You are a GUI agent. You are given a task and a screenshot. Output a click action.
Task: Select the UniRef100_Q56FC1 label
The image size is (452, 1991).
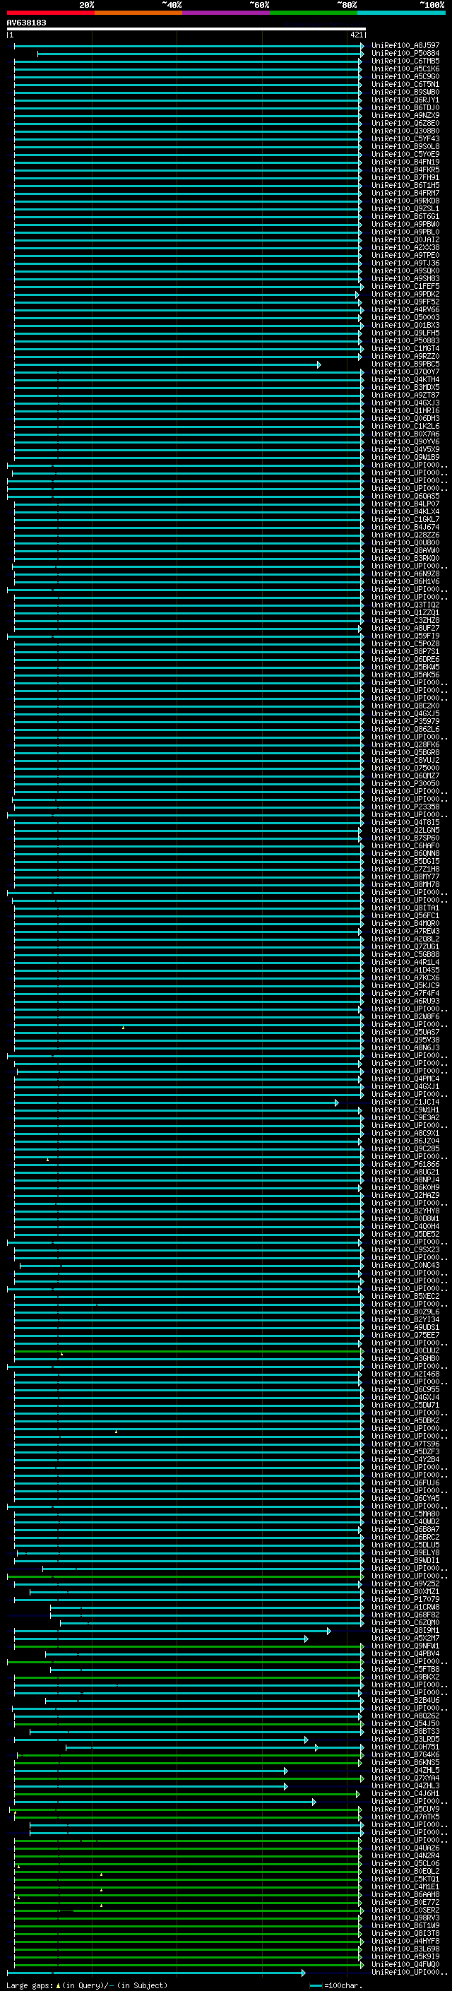[x=405, y=916]
